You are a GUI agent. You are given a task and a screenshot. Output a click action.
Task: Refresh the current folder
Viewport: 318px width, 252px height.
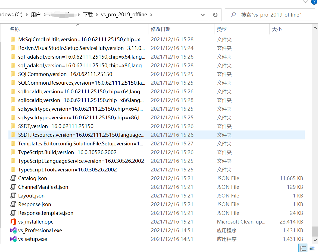[x=215, y=15]
